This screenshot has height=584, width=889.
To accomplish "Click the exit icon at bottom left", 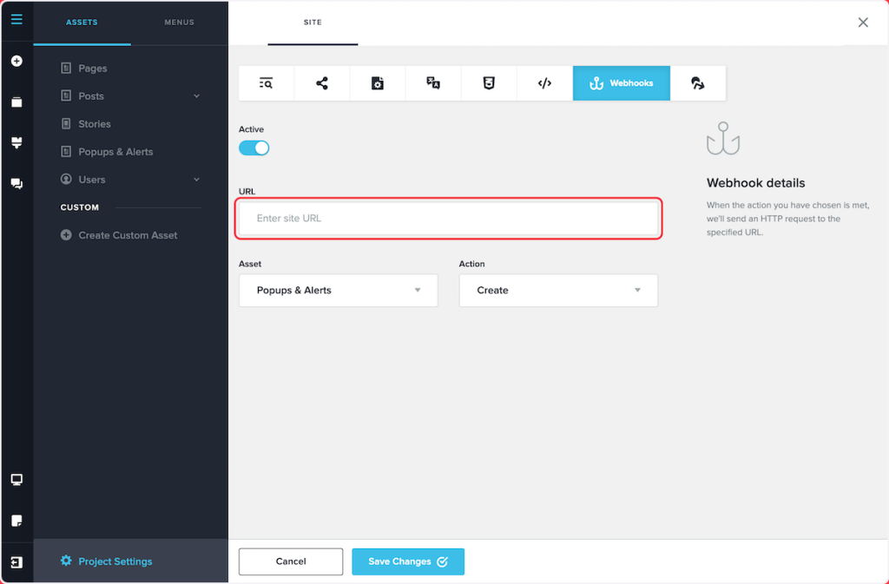I will 16,561.
